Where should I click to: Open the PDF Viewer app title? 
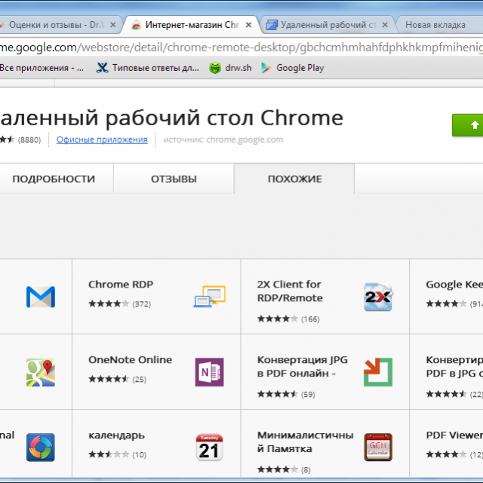pyautogui.click(x=454, y=435)
